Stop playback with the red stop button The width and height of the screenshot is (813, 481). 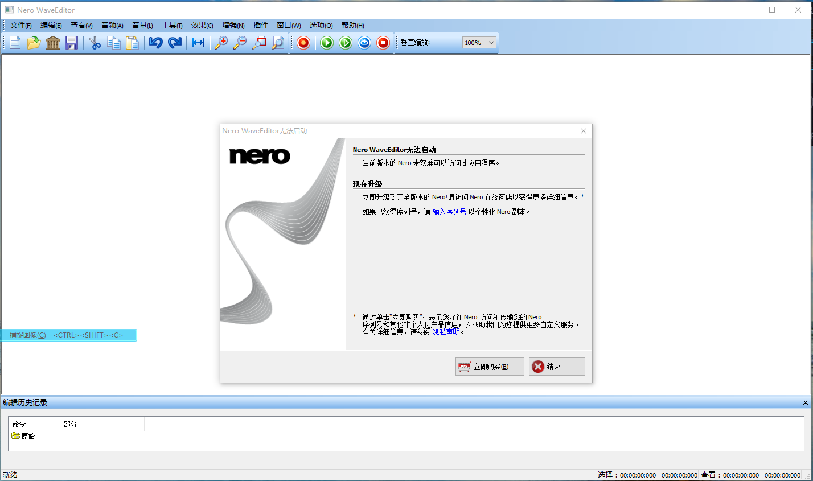pyautogui.click(x=383, y=43)
